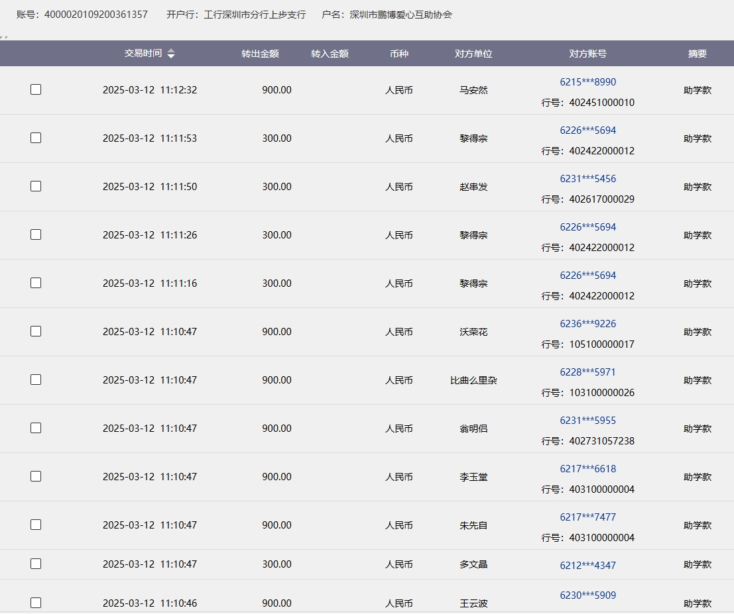
Task: Open account link 6217***7477
Action: [x=587, y=517]
